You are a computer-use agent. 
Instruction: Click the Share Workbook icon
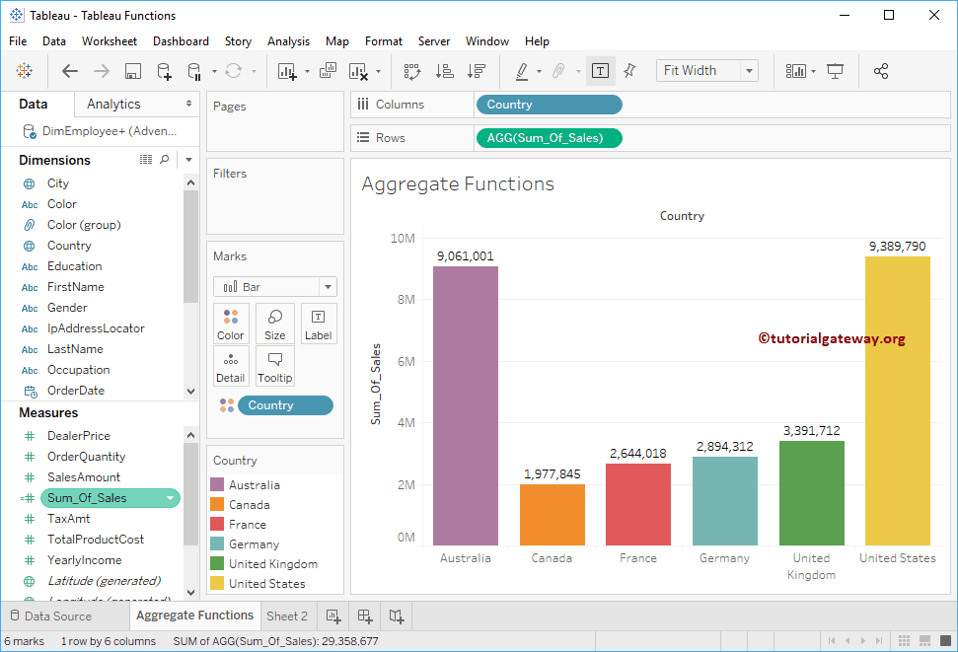(881, 71)
